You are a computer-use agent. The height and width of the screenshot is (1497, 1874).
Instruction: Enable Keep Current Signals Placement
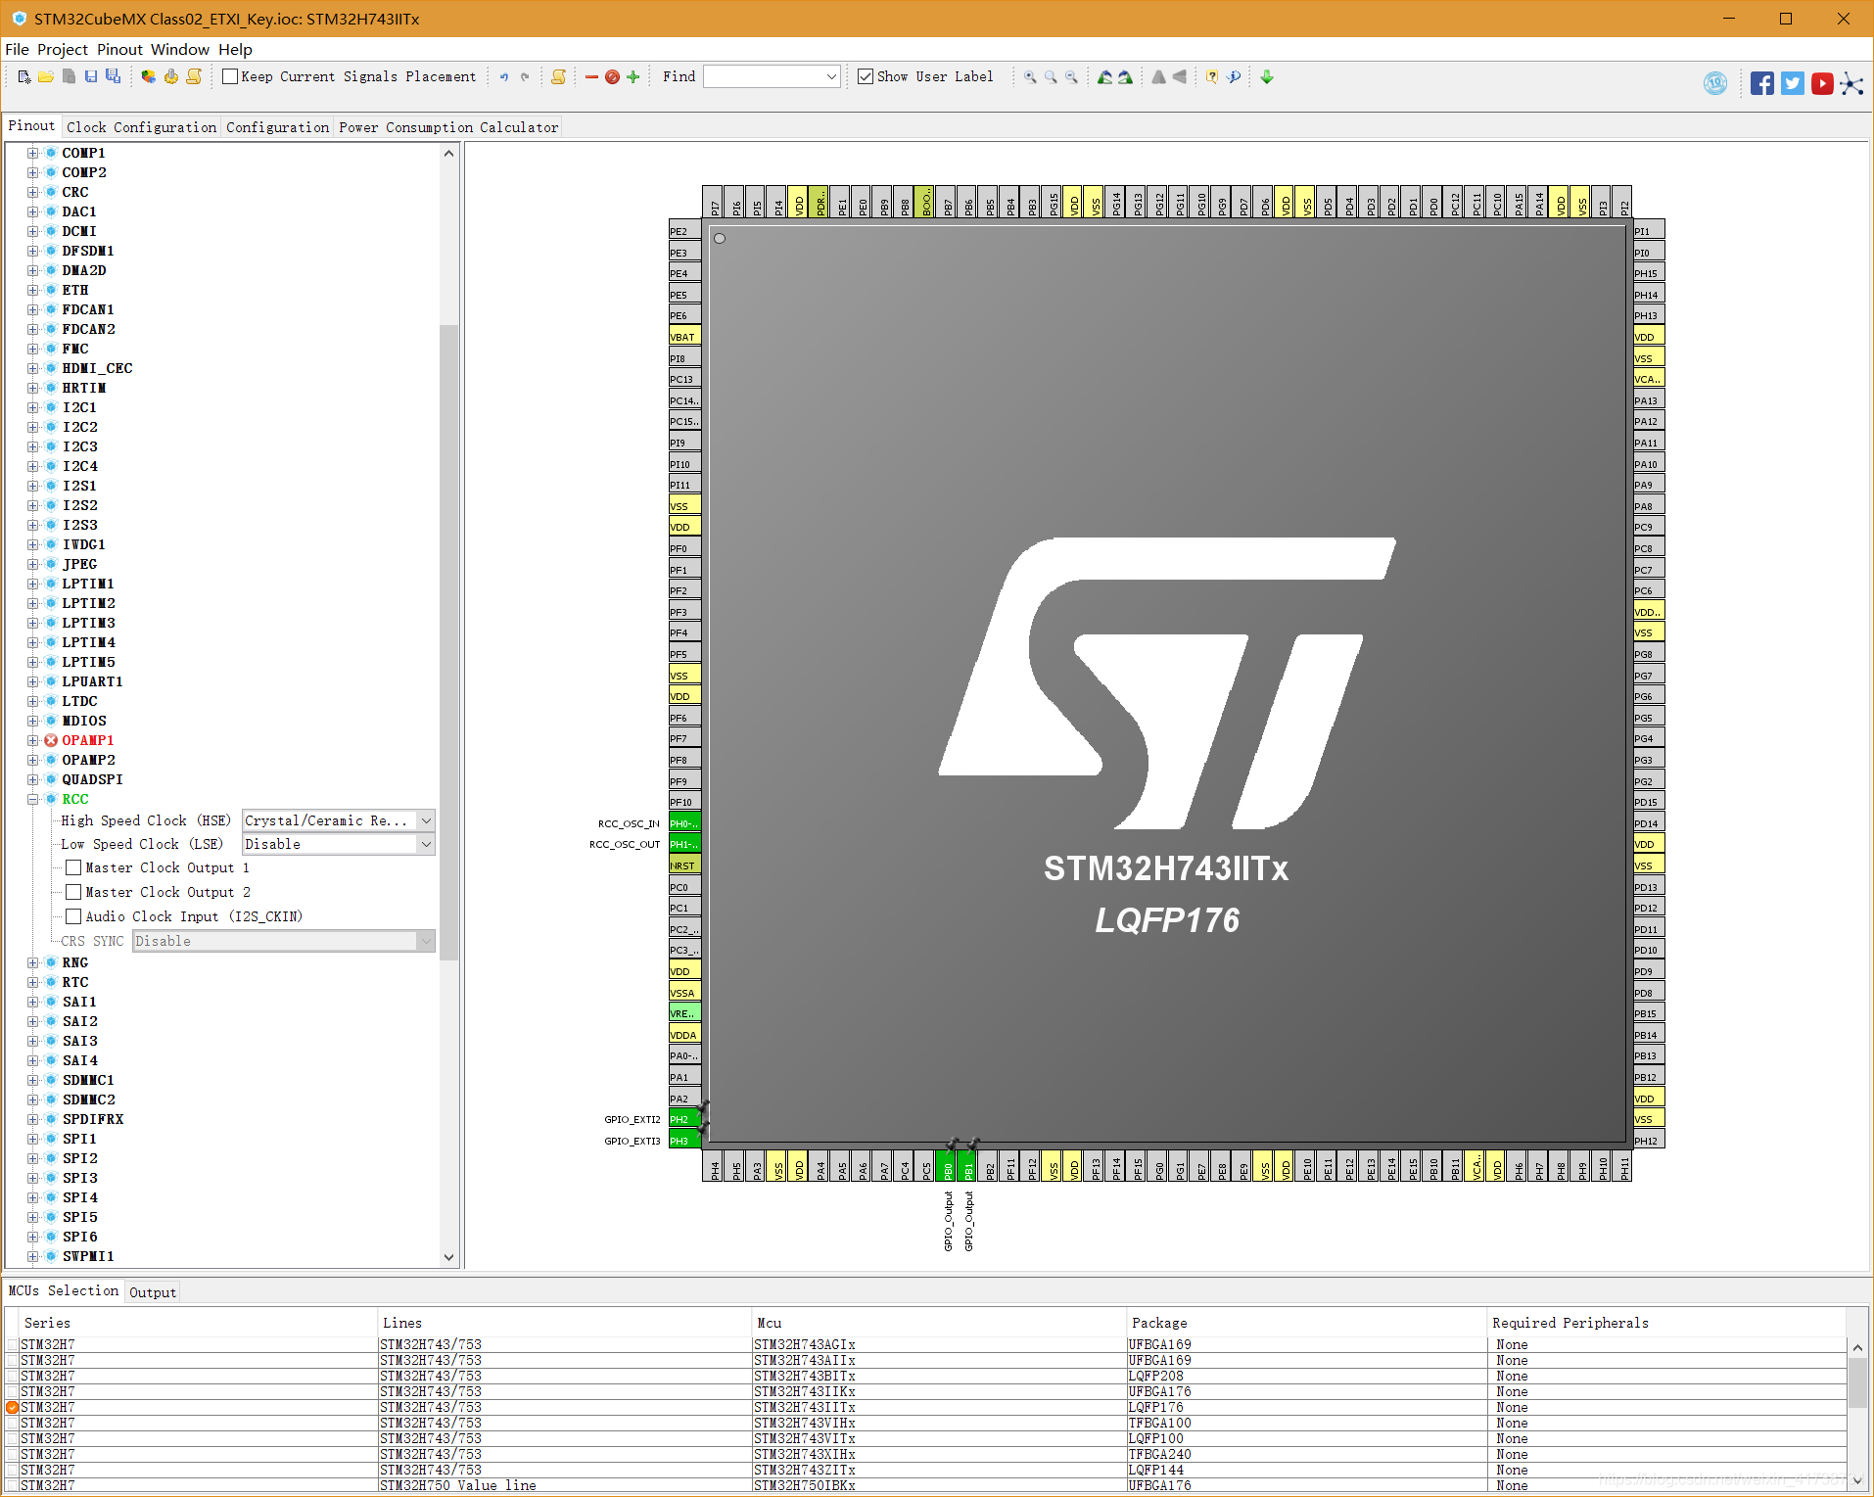point(230,76)
